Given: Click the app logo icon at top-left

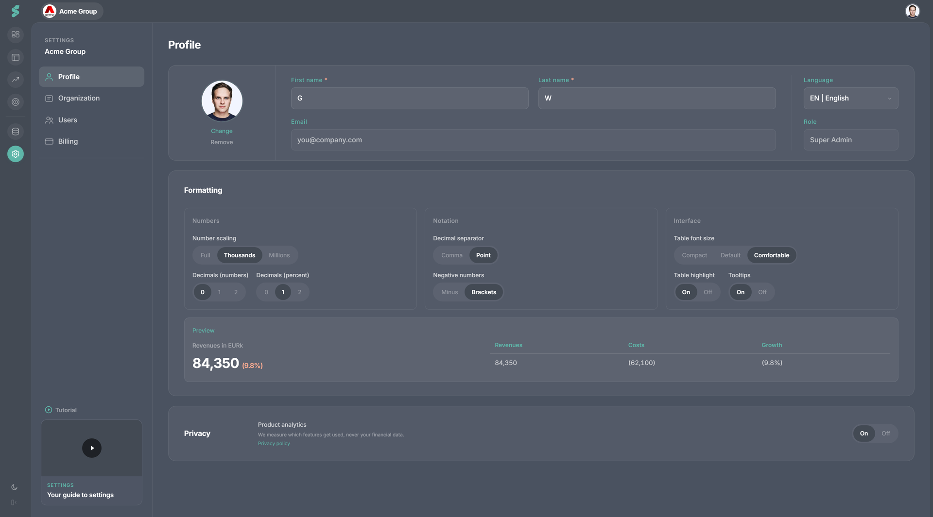Looking at the screenshot, I should click(16, 11).
